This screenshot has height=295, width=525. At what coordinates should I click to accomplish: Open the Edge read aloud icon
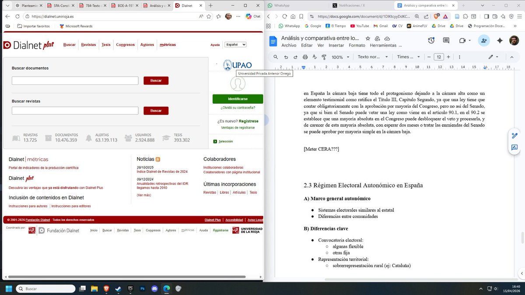pos(201,16)
